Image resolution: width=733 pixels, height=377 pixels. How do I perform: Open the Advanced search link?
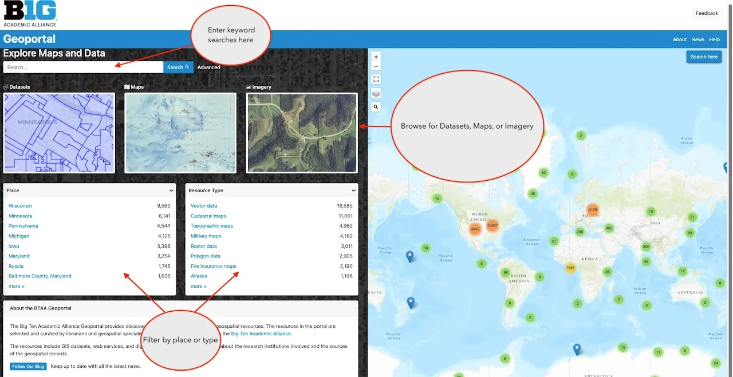tap(208, 68)
